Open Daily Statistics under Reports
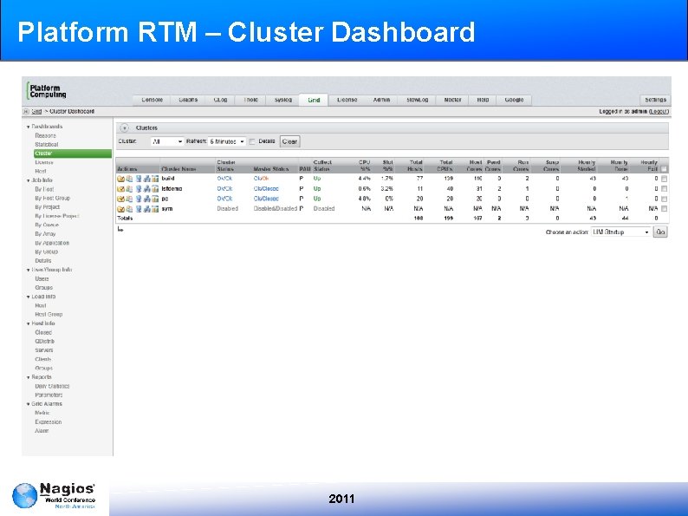The height and width of the screenshot is (516, 688). [x=52, y=387]
